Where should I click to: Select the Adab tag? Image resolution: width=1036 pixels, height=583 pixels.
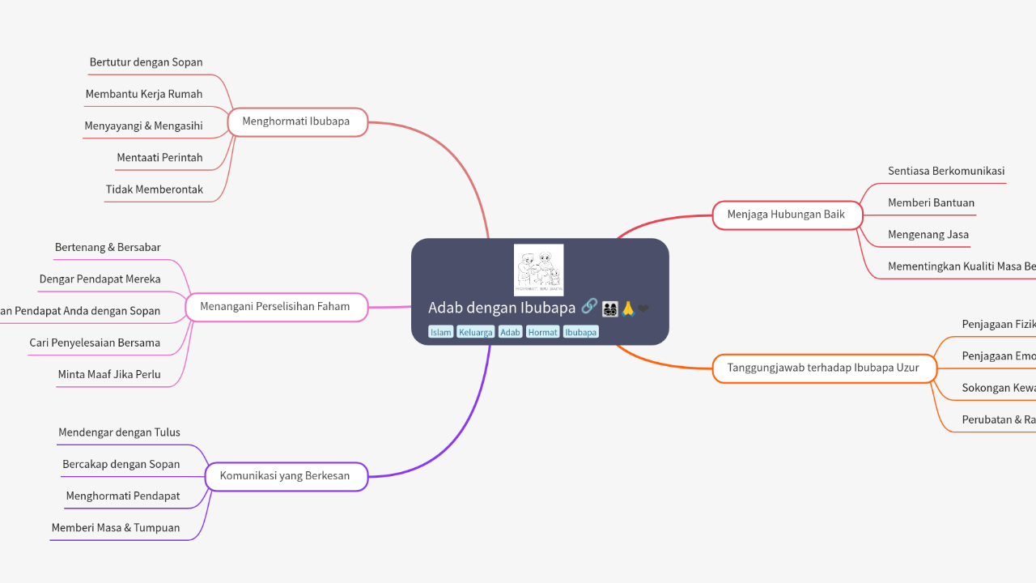511,332
